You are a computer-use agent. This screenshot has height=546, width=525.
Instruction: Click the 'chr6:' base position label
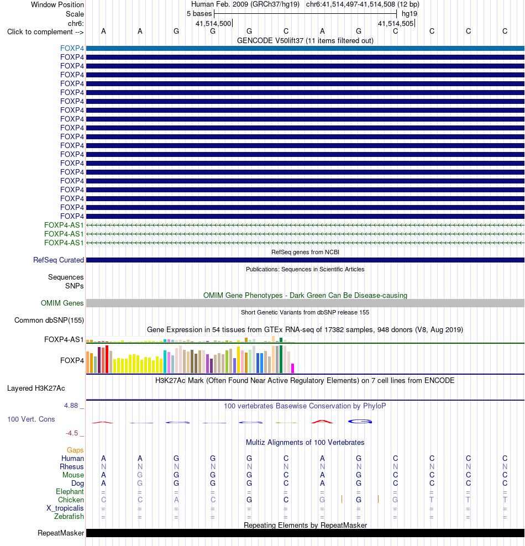pos(76,24)
